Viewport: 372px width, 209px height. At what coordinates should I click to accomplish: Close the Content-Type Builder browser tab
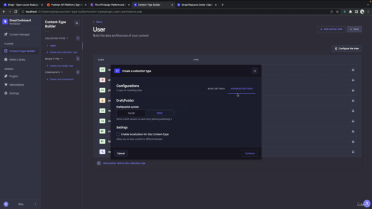point(172,5)
